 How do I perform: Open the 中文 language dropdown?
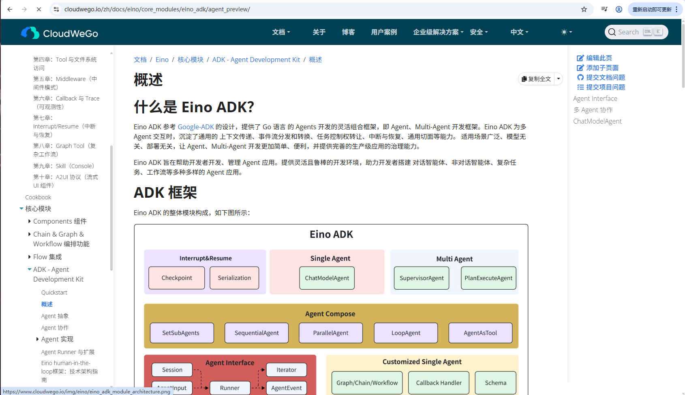pos(519,32)
